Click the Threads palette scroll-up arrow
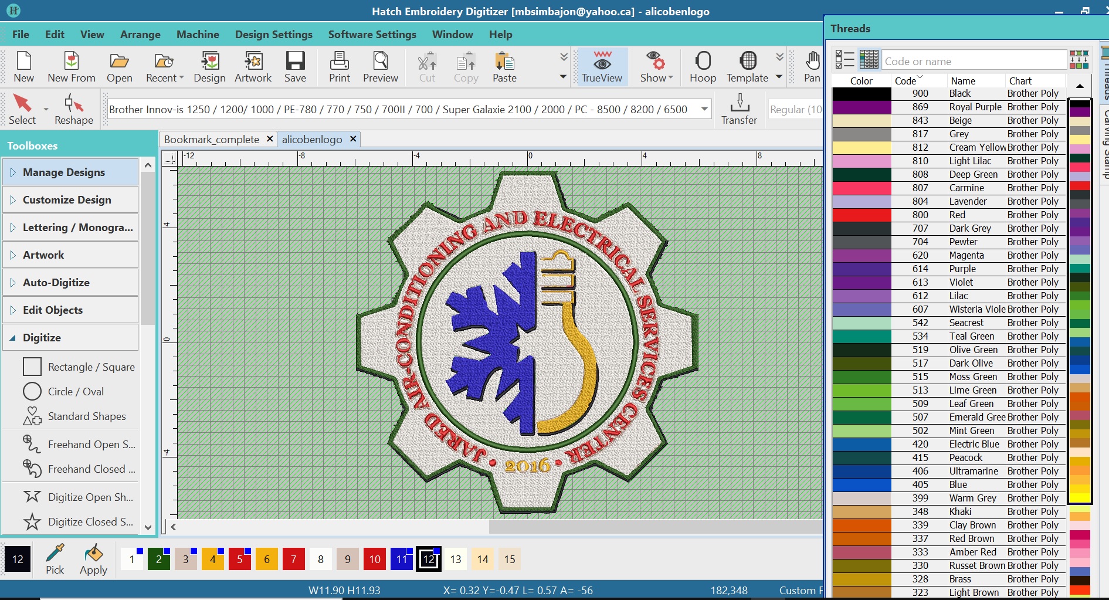The width and height of the screenshot is (1109, 600). [x=1080, y=86]
